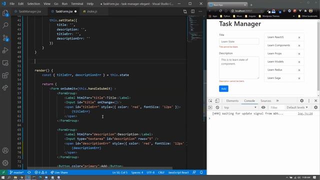Open the JavaScript context 'top' dropdown
The height and width of the screenshot is (180, 320).
240,107
